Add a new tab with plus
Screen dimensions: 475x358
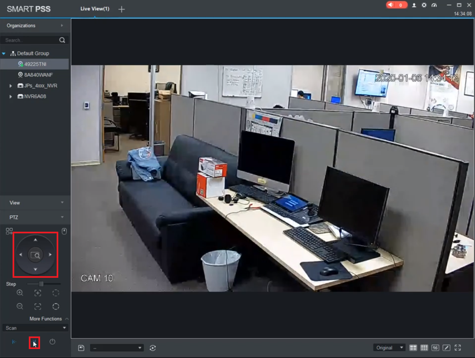[122, 9]
